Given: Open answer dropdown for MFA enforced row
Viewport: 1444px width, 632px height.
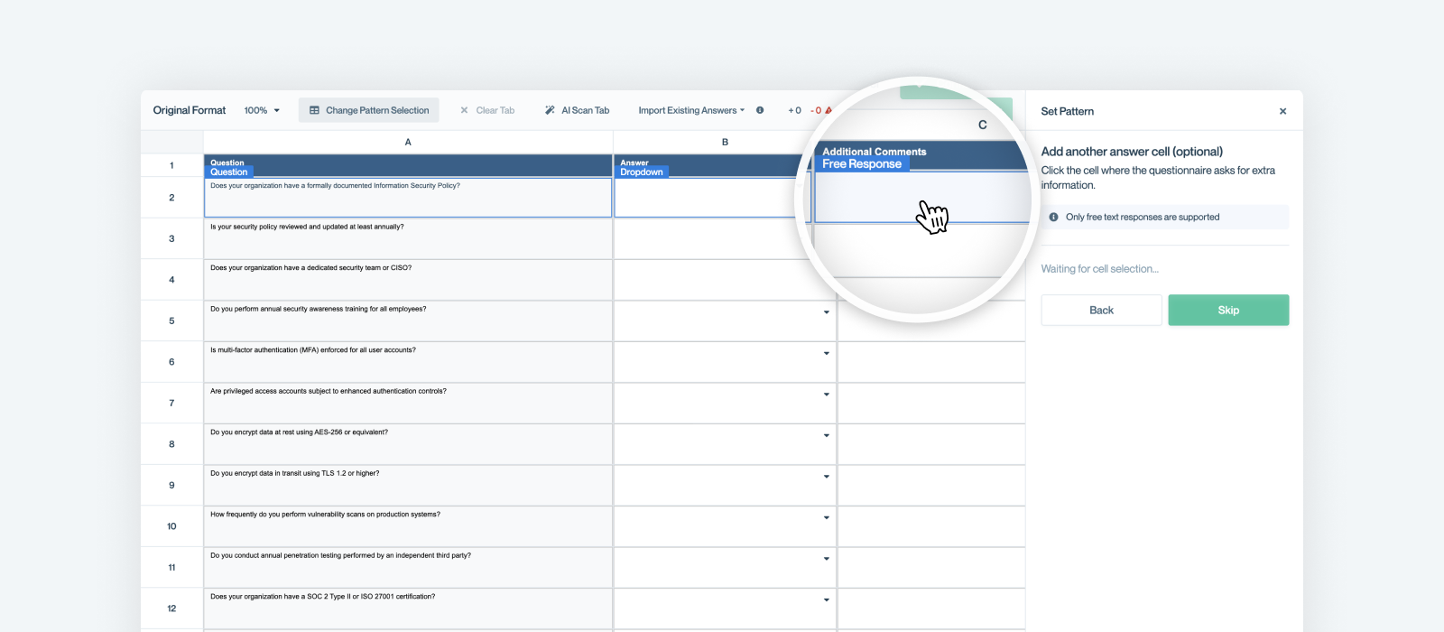Looking at the screenshot, I should 826,353.
